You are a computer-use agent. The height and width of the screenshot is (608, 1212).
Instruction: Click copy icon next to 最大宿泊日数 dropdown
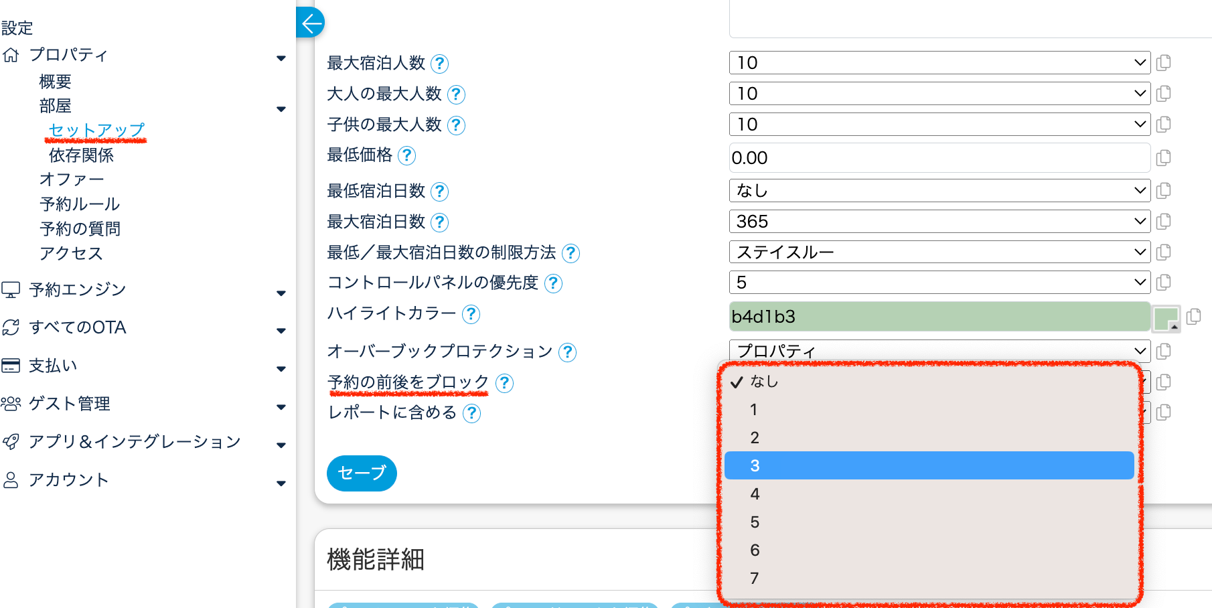pos(1164,222)
